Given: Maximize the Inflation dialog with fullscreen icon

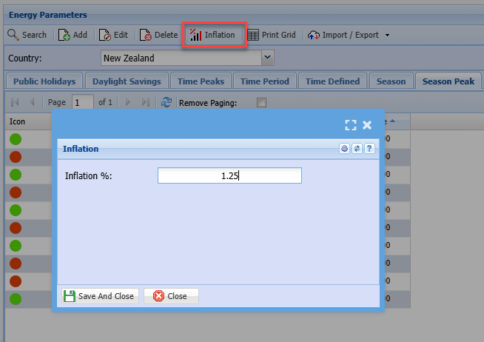Looking at the screenshot, I should tap(351, 125).
